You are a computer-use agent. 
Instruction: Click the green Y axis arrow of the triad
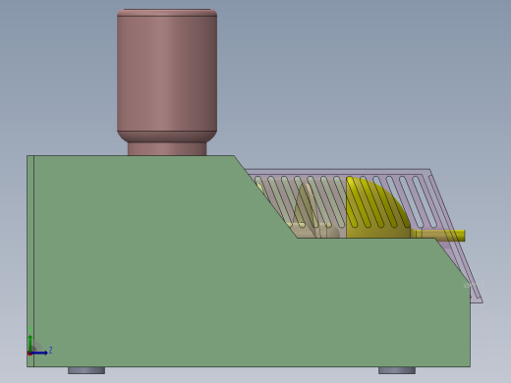point(30,343)
